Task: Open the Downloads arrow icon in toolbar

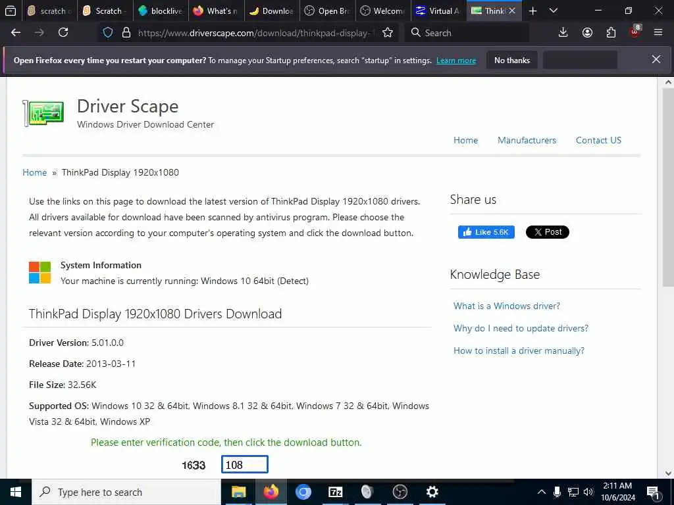Action: pyautogui.click(x=563, y=33)
